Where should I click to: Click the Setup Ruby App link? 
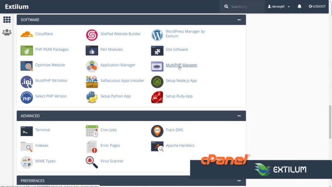[179, 96]
